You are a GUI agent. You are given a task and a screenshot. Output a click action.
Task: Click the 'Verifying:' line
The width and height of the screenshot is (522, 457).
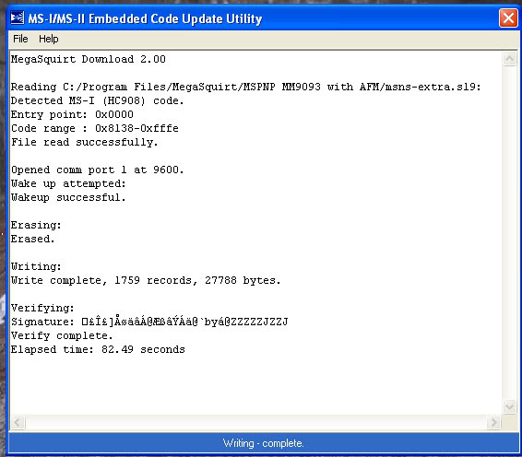point(42,309)
